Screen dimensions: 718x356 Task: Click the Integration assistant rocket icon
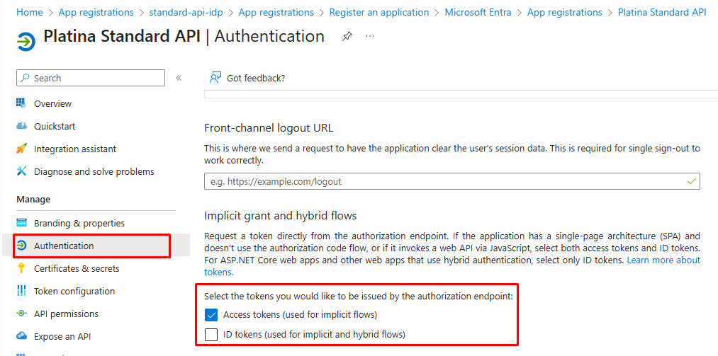pos(21,149)
